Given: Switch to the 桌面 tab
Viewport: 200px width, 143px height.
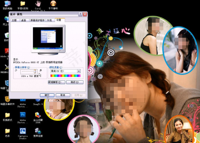Looking at the screenshot, I should [x=24, y=20].
